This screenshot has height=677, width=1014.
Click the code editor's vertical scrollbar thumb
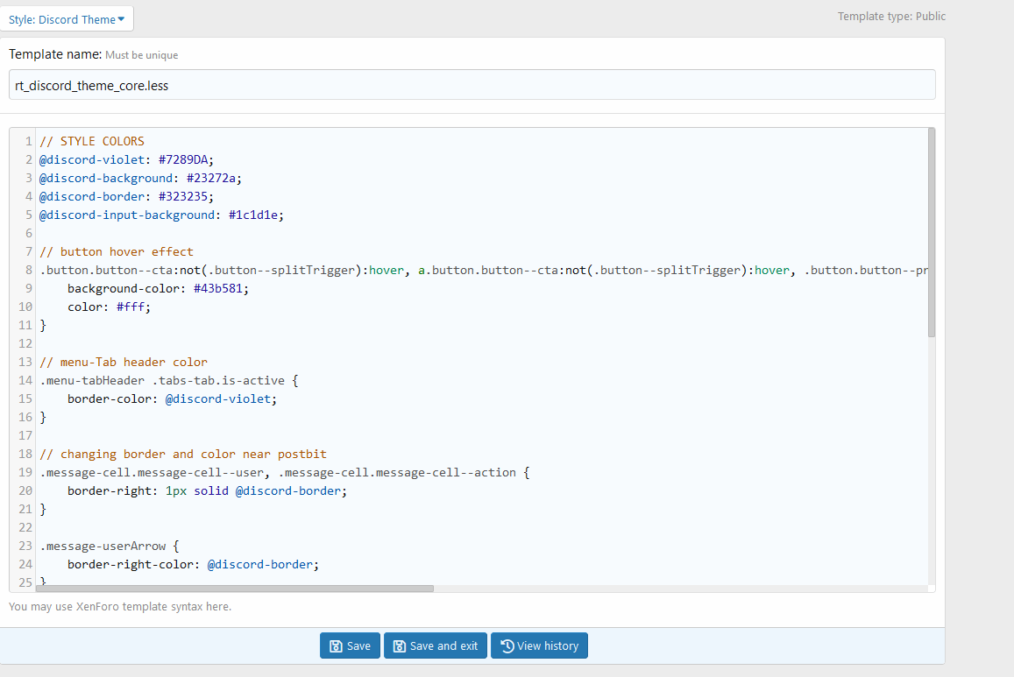click(931, 232)
